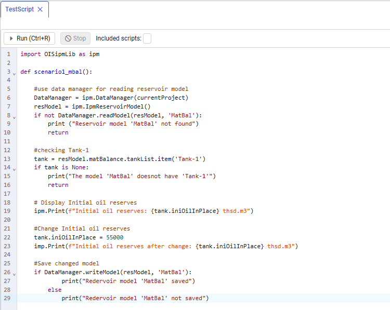Viewport: 390px width, 310px height.
Task: Click the else keyword on line 28
Action: 55,290
